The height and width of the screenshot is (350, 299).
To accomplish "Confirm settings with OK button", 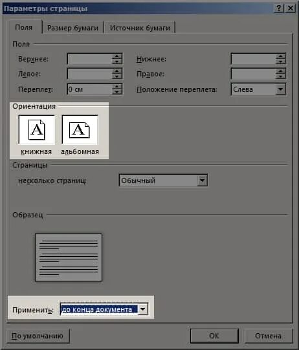I will 214,336.
